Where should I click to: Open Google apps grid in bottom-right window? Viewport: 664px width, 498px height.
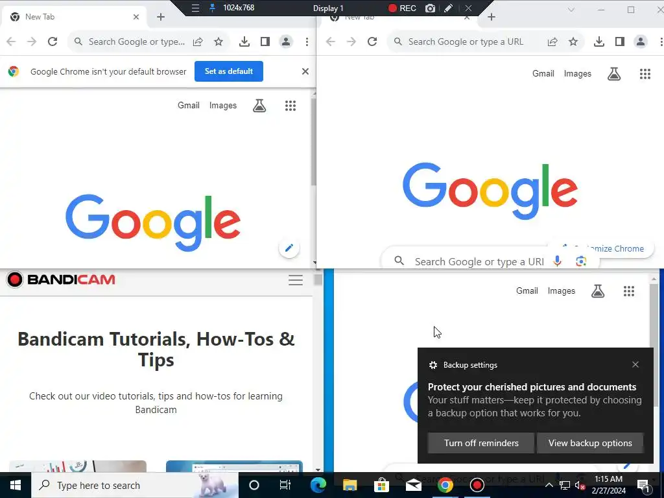point(629,291)
